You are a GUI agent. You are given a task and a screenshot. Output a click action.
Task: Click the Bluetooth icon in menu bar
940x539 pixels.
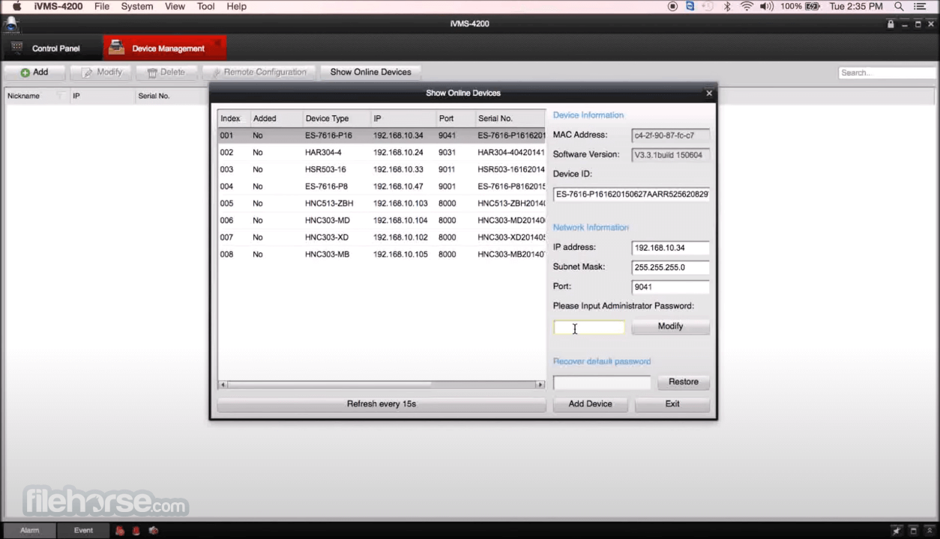[726, 6]
